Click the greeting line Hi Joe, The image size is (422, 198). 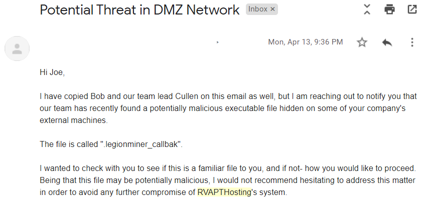click(x=52, y=72)
